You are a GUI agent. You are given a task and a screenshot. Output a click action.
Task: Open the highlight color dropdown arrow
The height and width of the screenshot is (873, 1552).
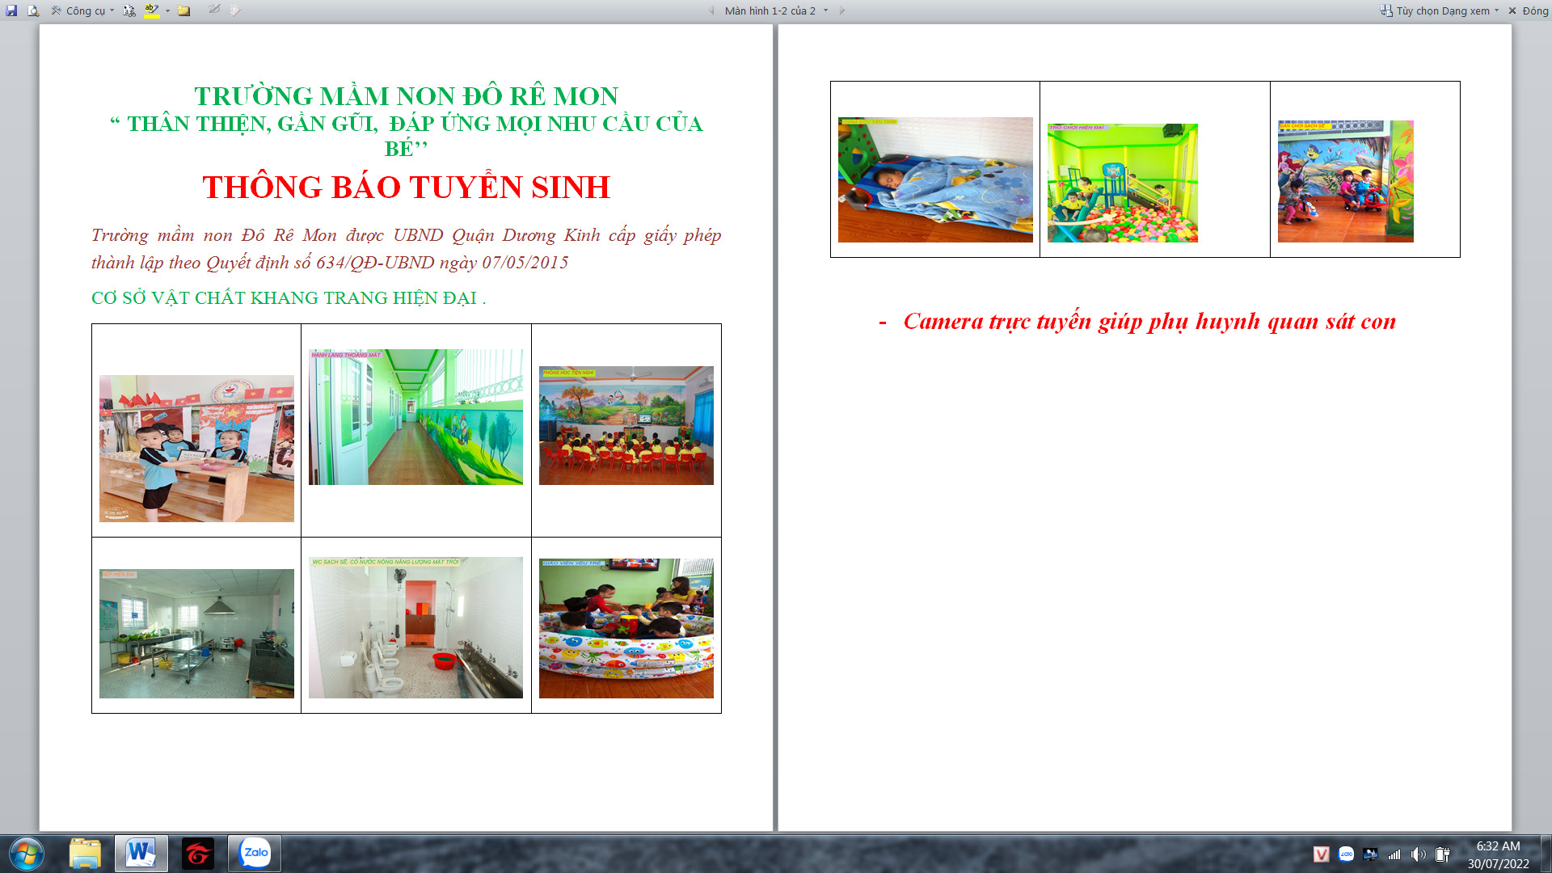pyautogui.click(x=167, y=11)
